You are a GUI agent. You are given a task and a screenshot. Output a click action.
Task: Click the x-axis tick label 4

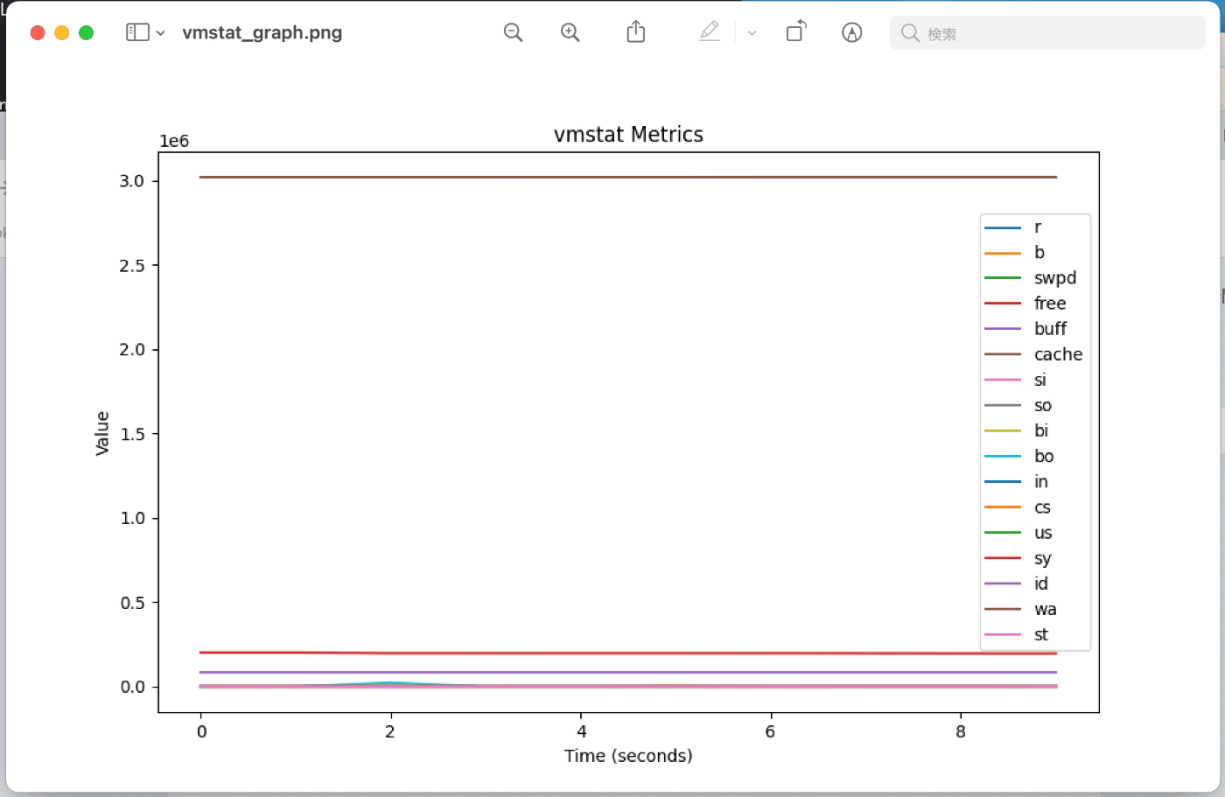581,731
